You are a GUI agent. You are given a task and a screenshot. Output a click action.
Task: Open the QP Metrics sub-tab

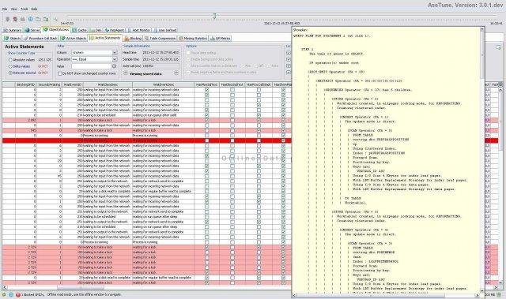[x=220, y=39]
